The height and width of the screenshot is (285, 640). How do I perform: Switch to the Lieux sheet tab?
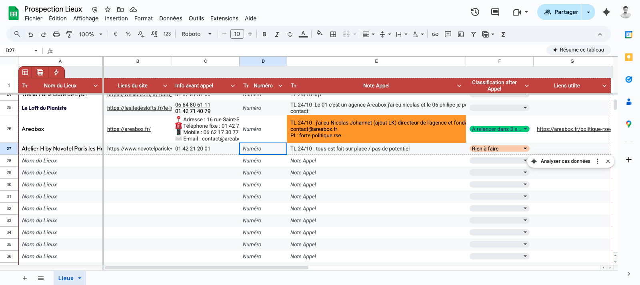tap(70, 278)
